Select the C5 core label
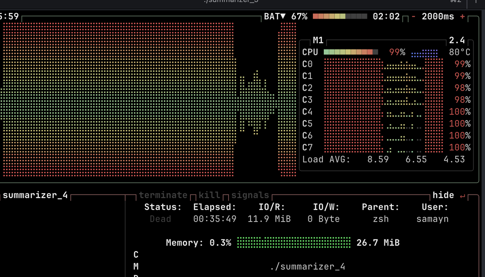 coord(307,123)
